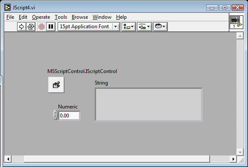The width and height of the screenshot is (248, 167).
Task: Click the vertical scrollbar down arrow
Action: (240, 152)
